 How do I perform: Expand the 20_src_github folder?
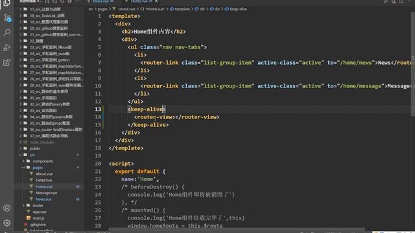tap(20, 28)
